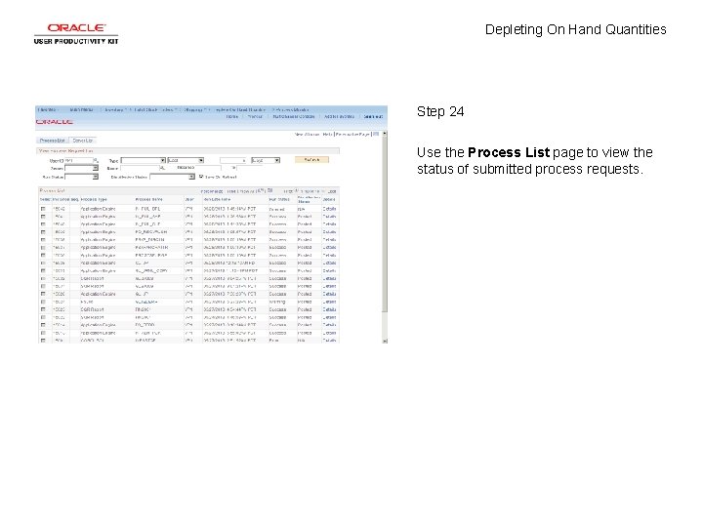
Task: Click the Instance from input field
Action: [x=209, y=168]
